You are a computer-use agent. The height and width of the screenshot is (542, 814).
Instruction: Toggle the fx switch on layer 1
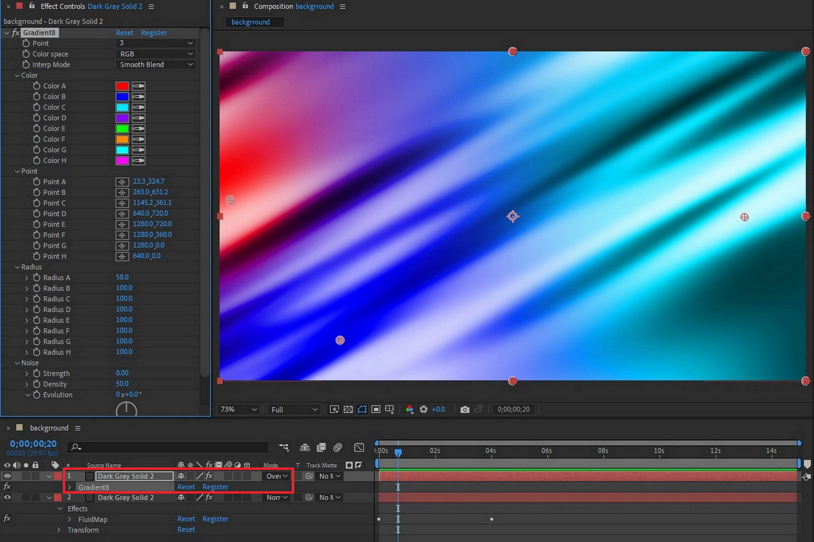[209, 476]
